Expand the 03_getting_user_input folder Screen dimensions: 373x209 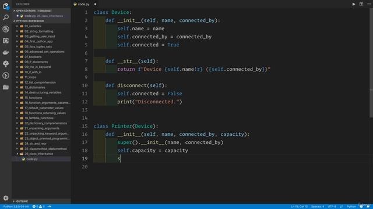pos(41,36)
